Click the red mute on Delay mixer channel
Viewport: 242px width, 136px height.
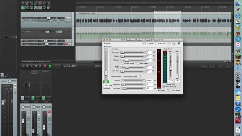tap(50, 112)
